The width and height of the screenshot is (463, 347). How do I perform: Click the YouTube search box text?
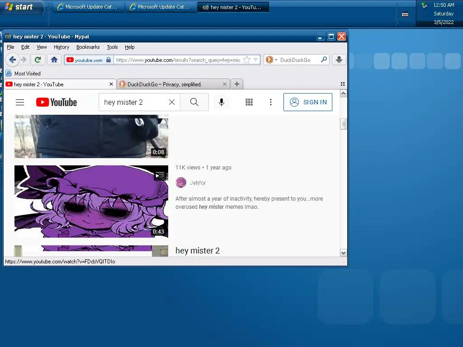(123, 102)
